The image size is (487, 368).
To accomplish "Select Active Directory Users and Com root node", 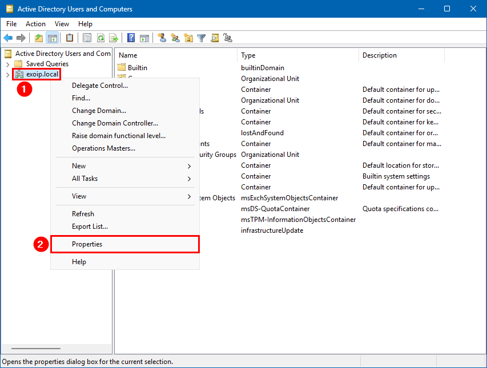I will coord(63,54).
